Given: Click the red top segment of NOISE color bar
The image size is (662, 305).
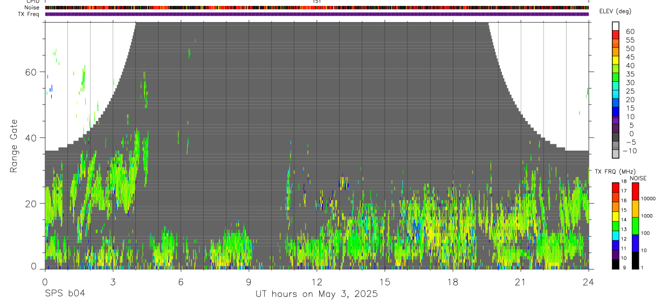Looking at the screenshot, I should [635, 191].
